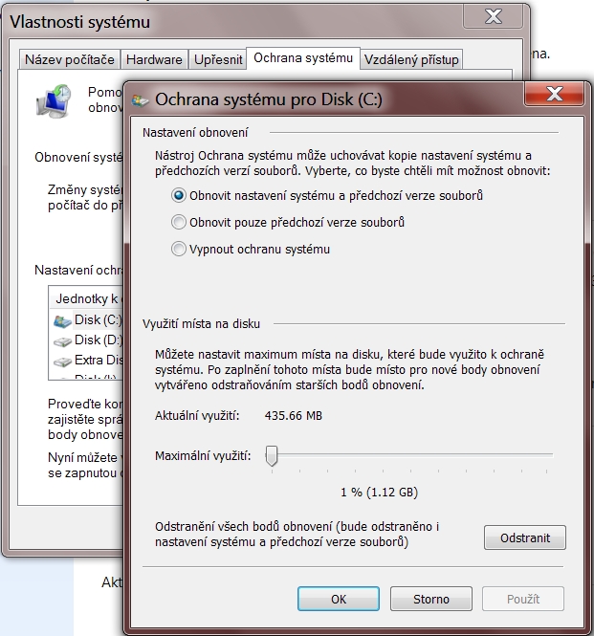Viewport: 594px width, 636px height.
Task: Select the Disk (D:) drive icon
Action: (x=62, y=342)
